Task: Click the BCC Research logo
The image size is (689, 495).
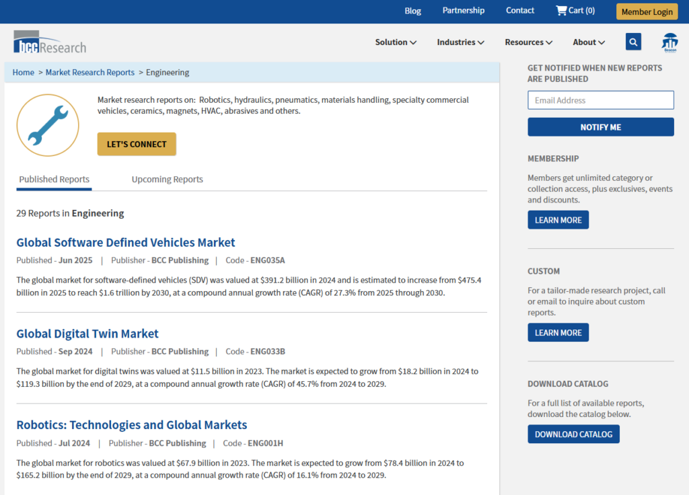Action: point(50,42)
